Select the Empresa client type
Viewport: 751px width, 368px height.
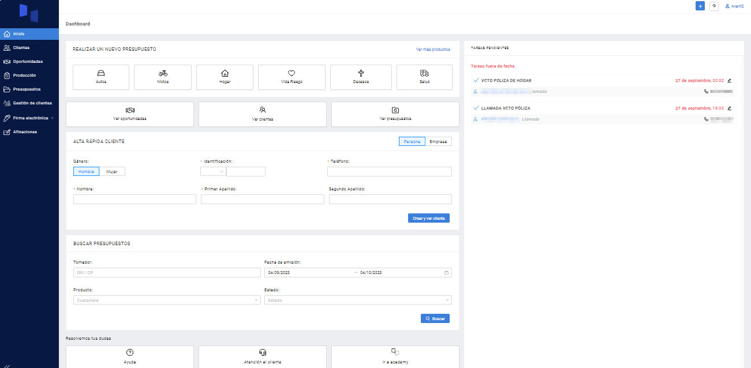439,141
